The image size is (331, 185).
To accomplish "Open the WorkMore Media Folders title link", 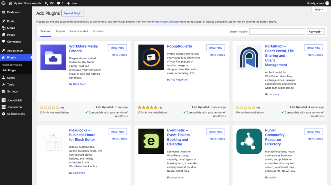I will coord(83,49).
